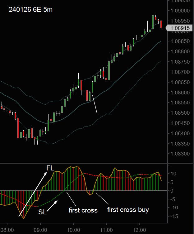Click the 08:00 time axis label

pyautogui.click(x=7, y=230)
